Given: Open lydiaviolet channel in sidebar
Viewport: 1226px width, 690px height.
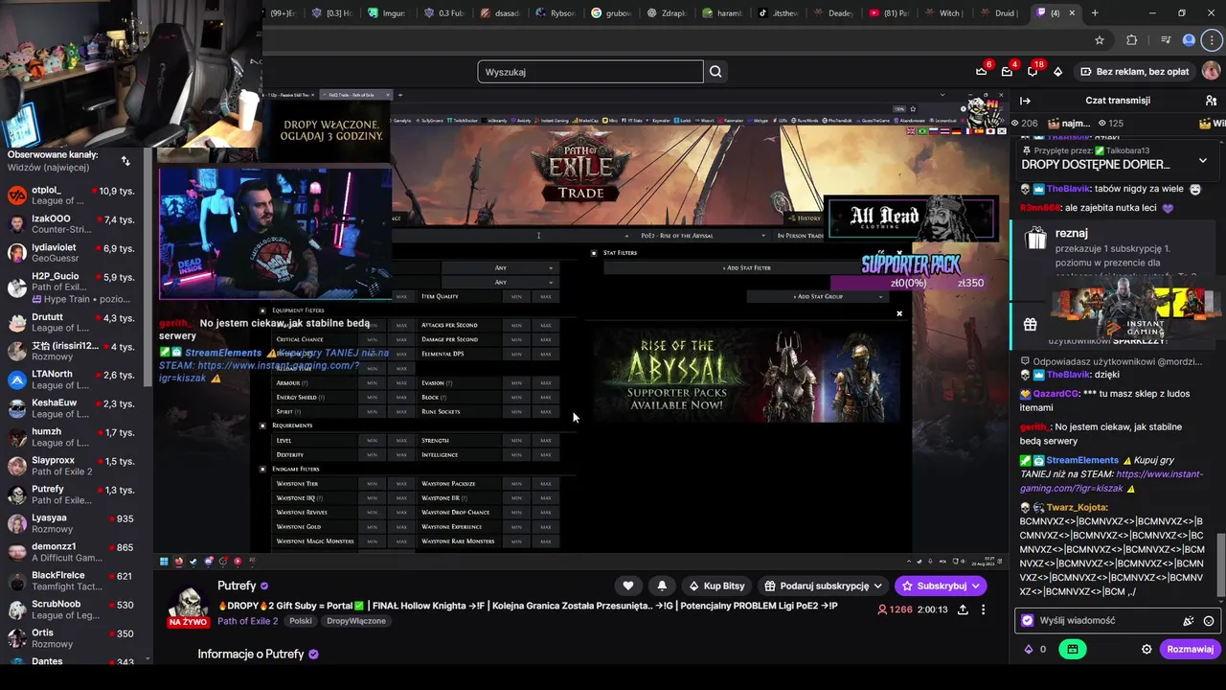Looking at the screenshot, I should [73, 252].
